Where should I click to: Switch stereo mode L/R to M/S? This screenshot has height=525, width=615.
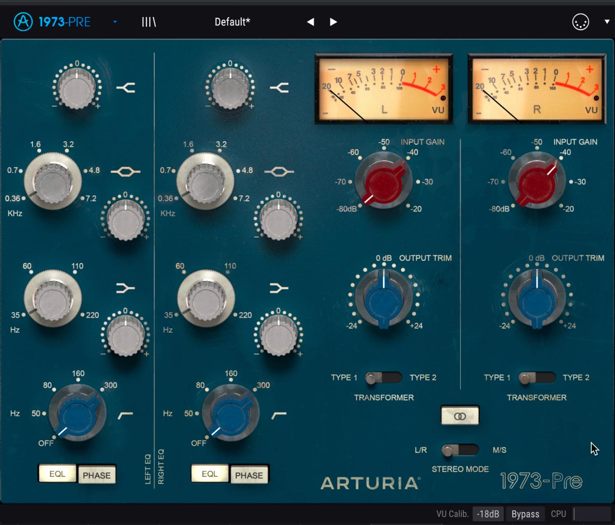coord(460,450)
